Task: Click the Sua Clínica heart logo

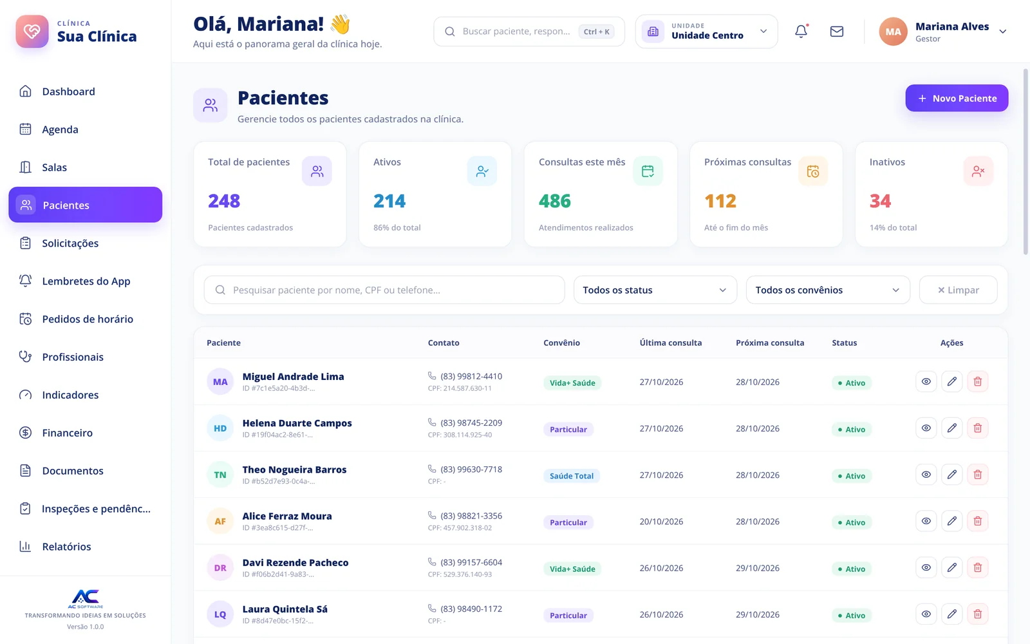Action: click(32, 32)
